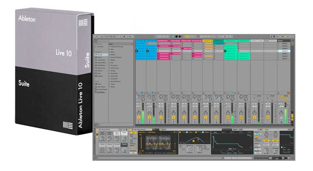Viewport: 313px width, 171px height.
Task: Expand the Bass sounds folder
Action: click(x=110, y=49)
